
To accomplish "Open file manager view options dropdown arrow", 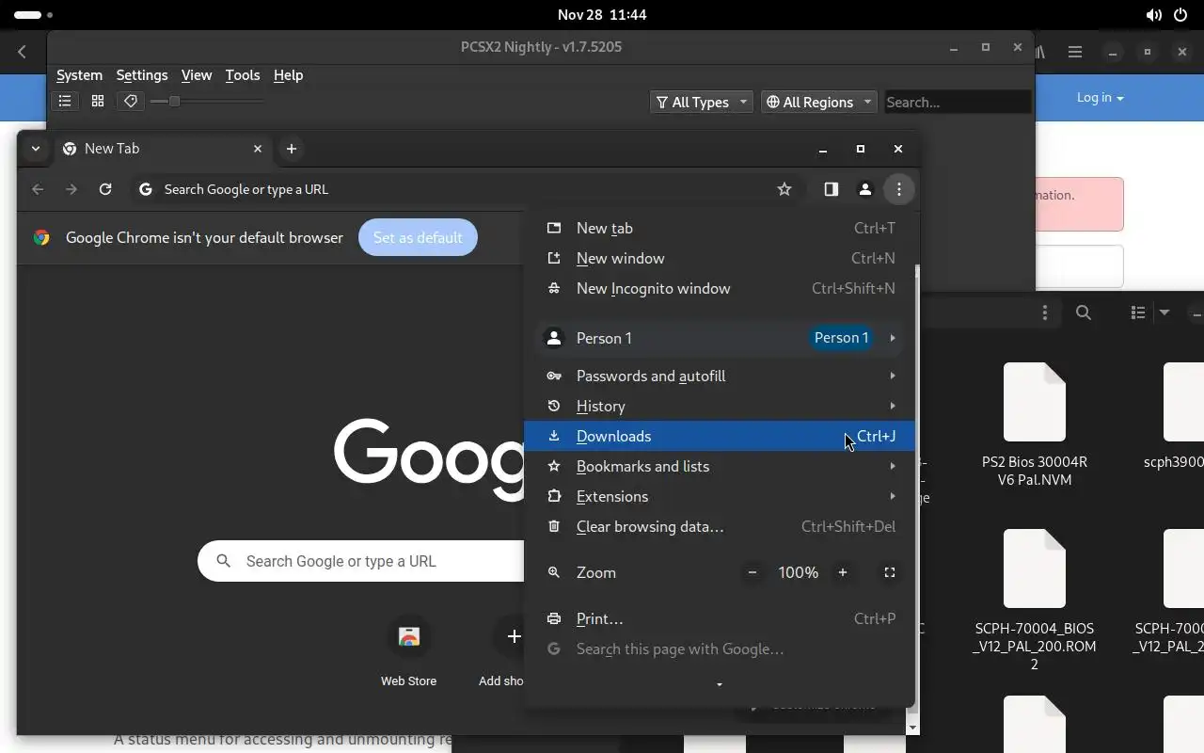I will pyautogui.click(x=1164, y=312).
